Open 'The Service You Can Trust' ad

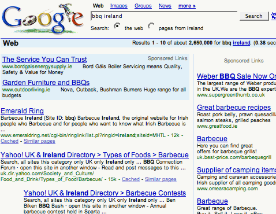point(44,60)
